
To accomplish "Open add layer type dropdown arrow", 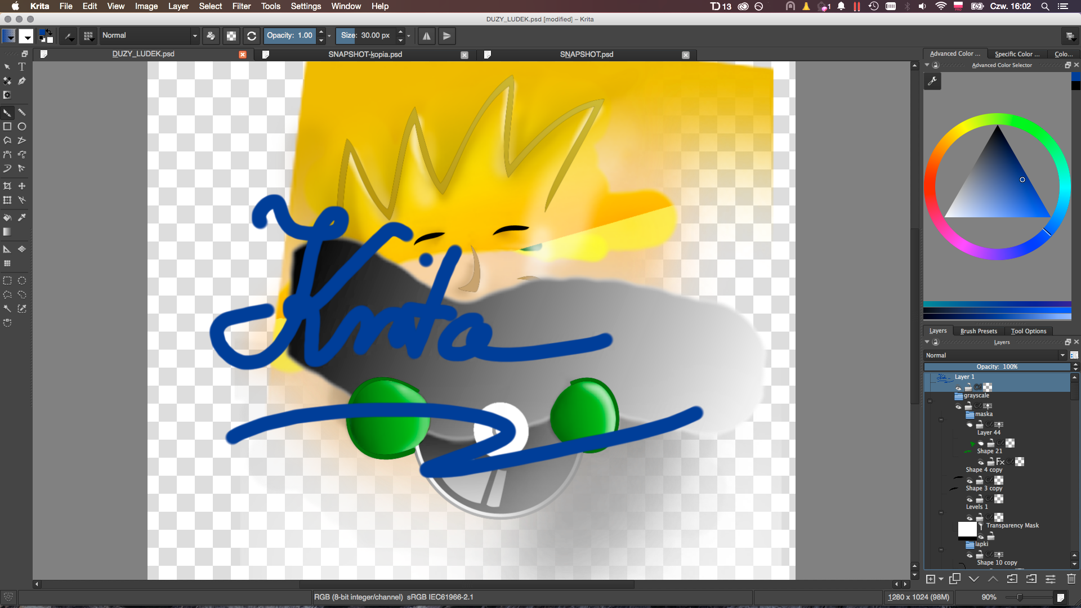I will pyautogui.click(x=941, y=579).
